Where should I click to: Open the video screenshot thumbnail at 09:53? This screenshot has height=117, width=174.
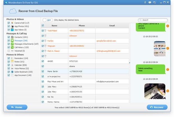click(160, 49)
